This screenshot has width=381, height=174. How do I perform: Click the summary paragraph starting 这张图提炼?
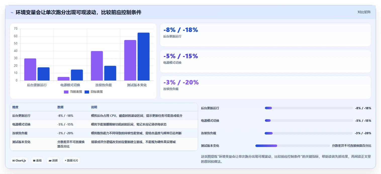coord(286,159)
